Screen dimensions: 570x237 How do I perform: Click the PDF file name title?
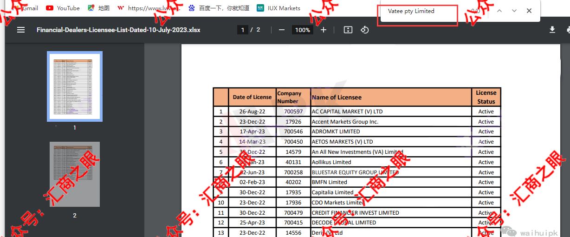click(x=118, y=30)
